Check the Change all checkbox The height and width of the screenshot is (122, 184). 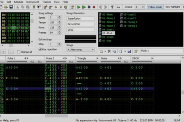[18, 52]
